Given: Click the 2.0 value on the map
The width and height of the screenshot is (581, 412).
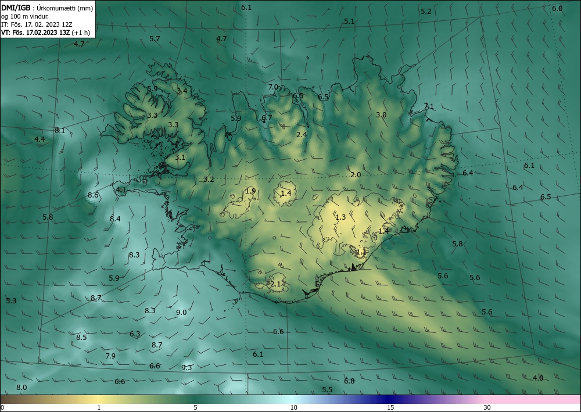Looking at the screenshot, I should (356, 174).
